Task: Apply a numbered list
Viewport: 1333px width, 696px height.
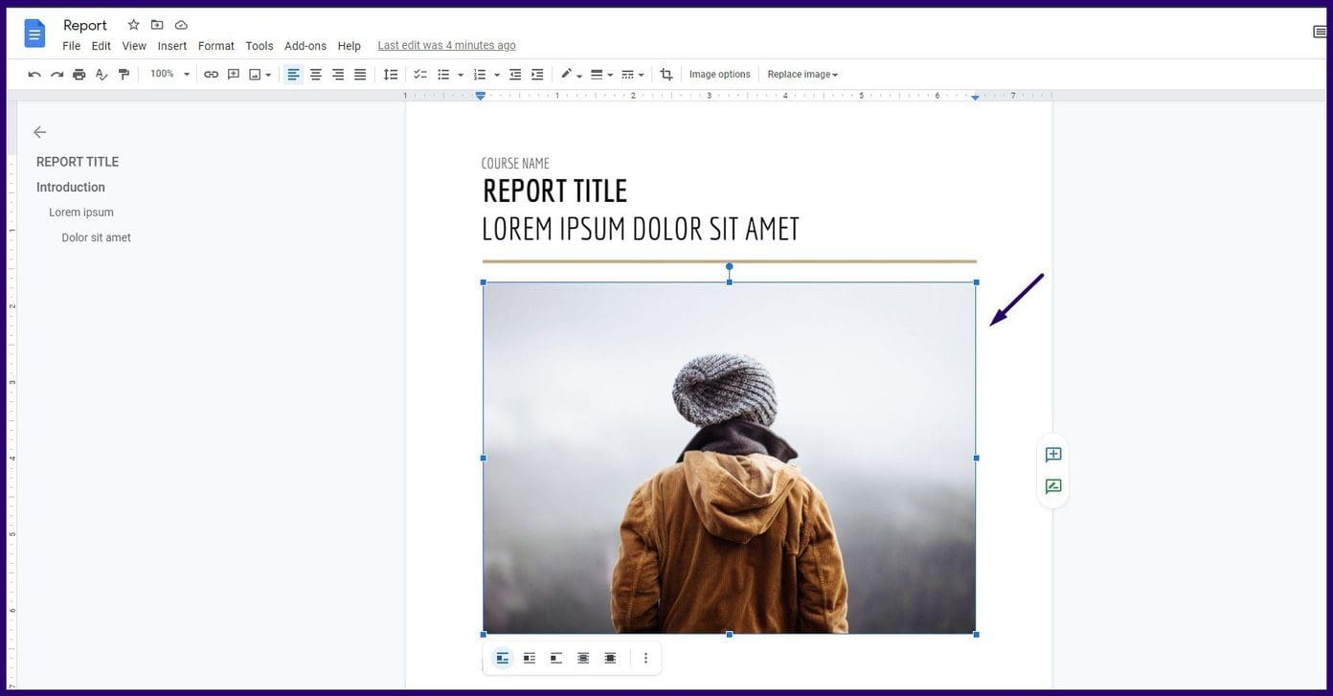Action: coord(480,75)
